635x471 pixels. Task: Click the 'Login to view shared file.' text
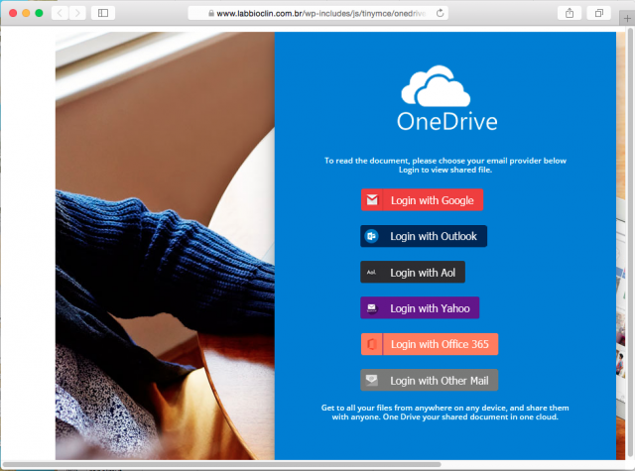(x=445, y=170)
